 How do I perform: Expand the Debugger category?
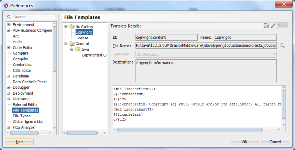(8, 88)
